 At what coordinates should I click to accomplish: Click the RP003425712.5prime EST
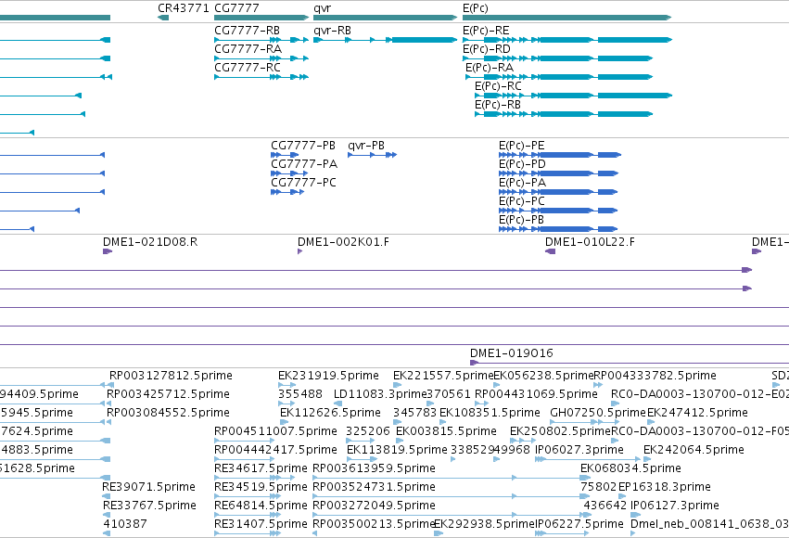(168, 394)
